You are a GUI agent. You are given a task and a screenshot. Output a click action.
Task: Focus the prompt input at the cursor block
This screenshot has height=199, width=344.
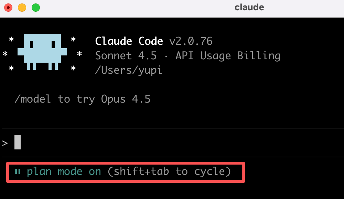tap(18, 142)
